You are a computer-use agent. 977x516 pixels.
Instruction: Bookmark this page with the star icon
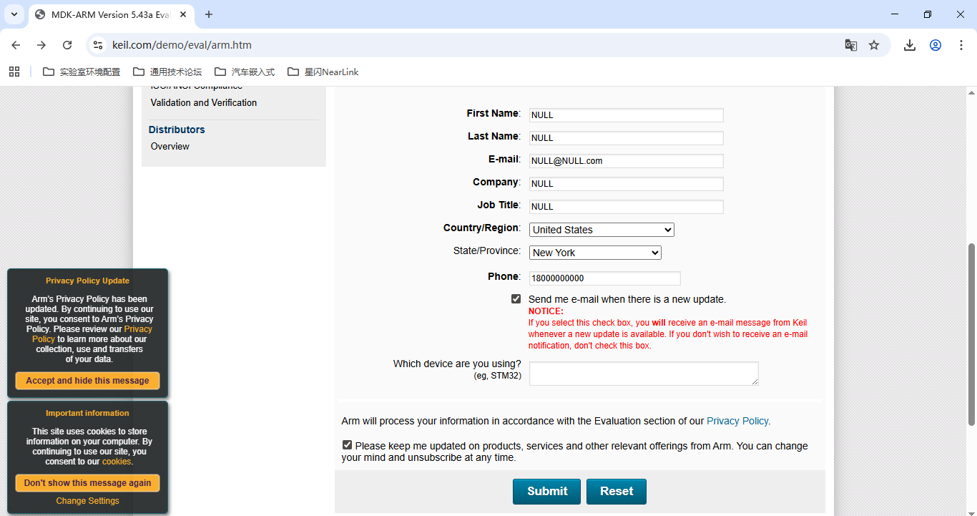[874, 45]
